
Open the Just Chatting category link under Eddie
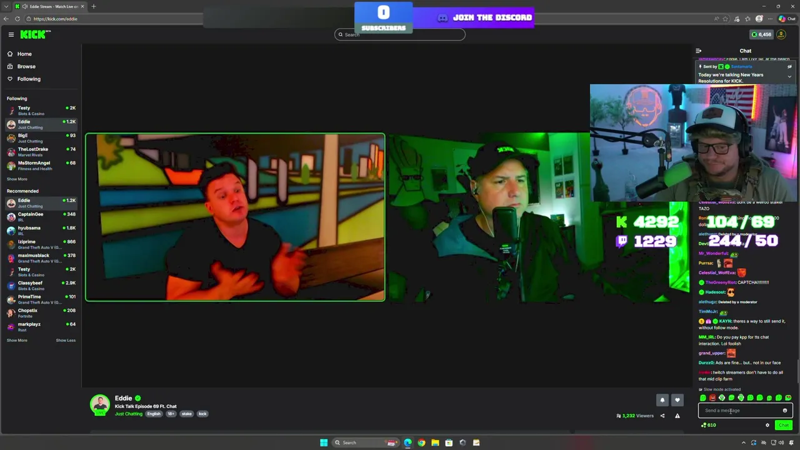coord(129,414)
